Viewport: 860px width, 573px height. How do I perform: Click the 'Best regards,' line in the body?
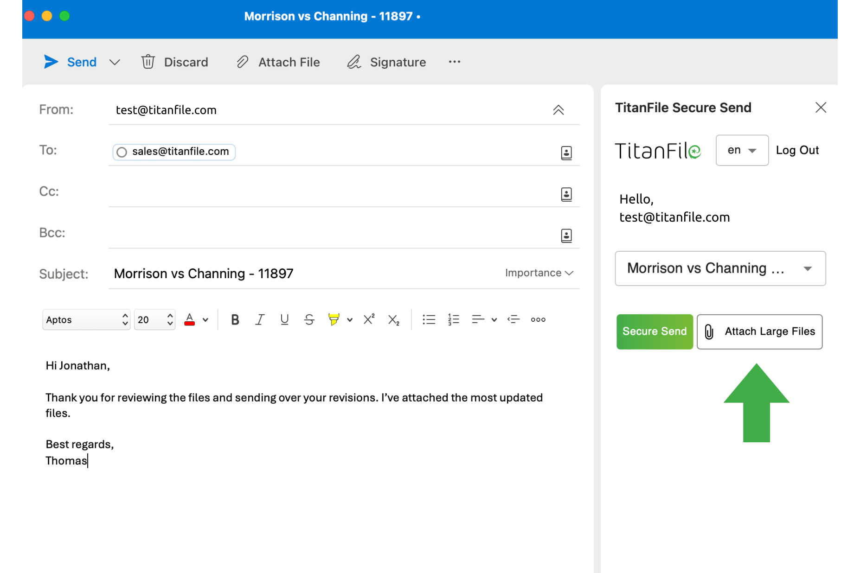(x=79, y=444)
